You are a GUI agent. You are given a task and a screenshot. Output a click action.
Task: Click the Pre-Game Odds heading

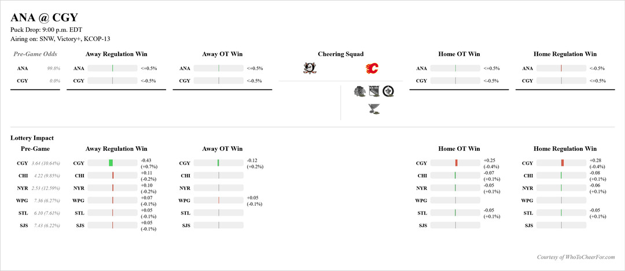click(x=35, y=54)
